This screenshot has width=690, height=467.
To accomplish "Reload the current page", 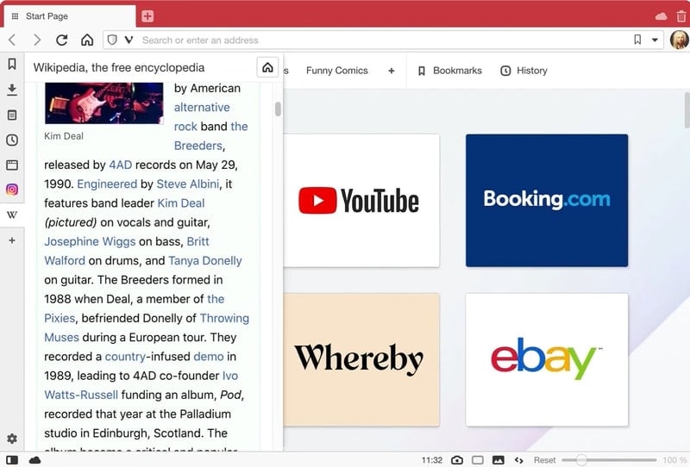I will (61, 40).
